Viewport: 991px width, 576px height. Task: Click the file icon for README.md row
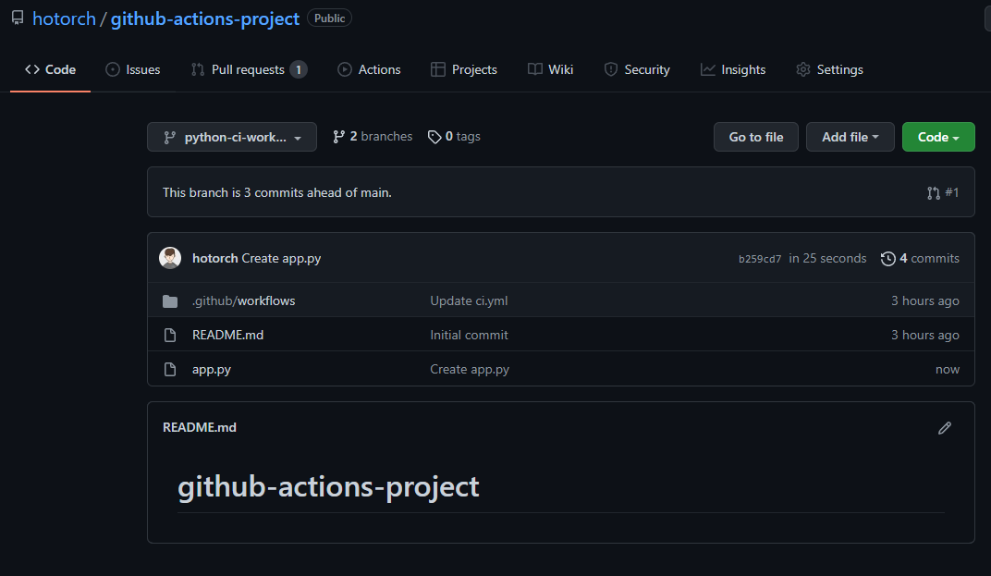coord(170,335)
